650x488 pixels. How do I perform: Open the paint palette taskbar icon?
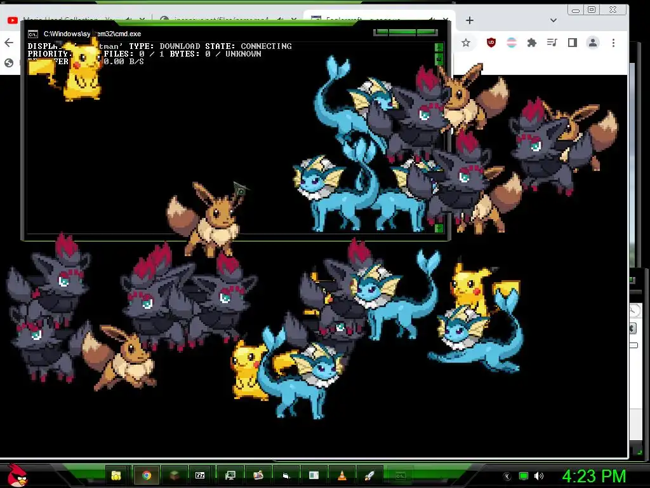[x=258, y=475]
